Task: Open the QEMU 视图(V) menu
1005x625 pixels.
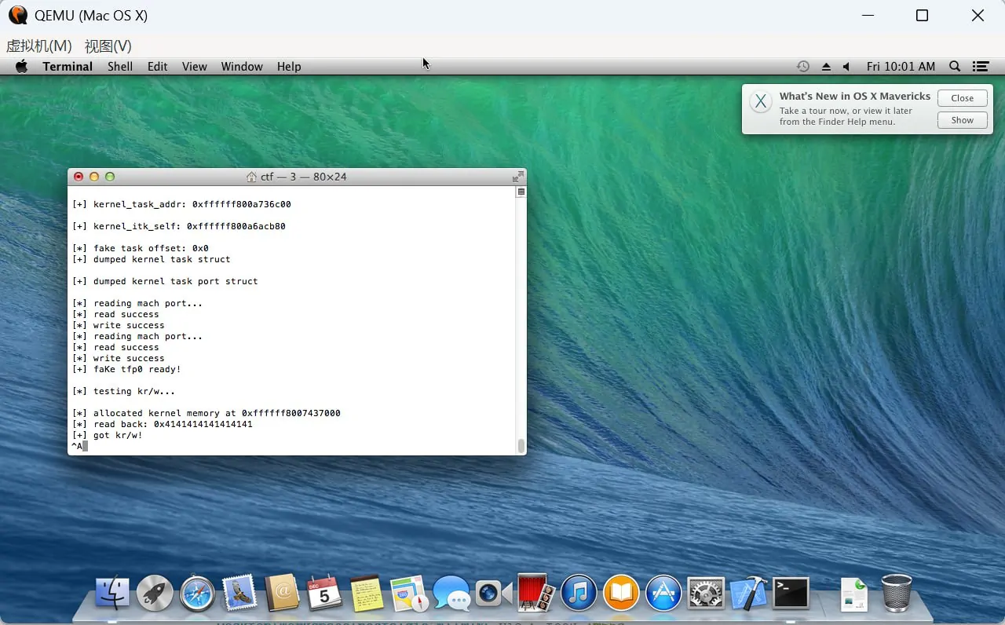Action: click(108, 46)
